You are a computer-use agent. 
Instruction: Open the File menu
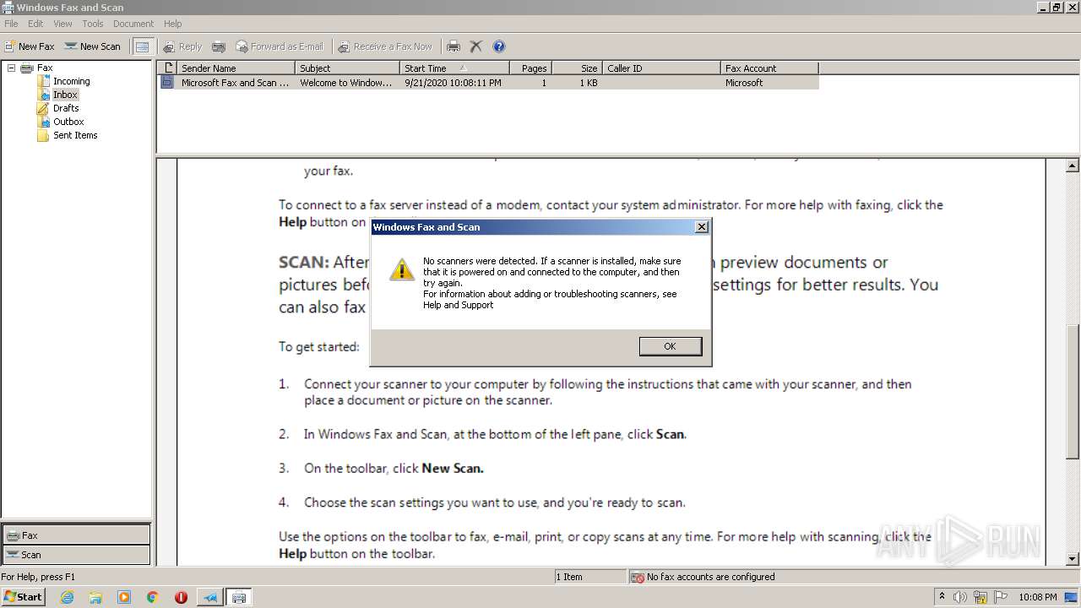(x=11, y=24)
